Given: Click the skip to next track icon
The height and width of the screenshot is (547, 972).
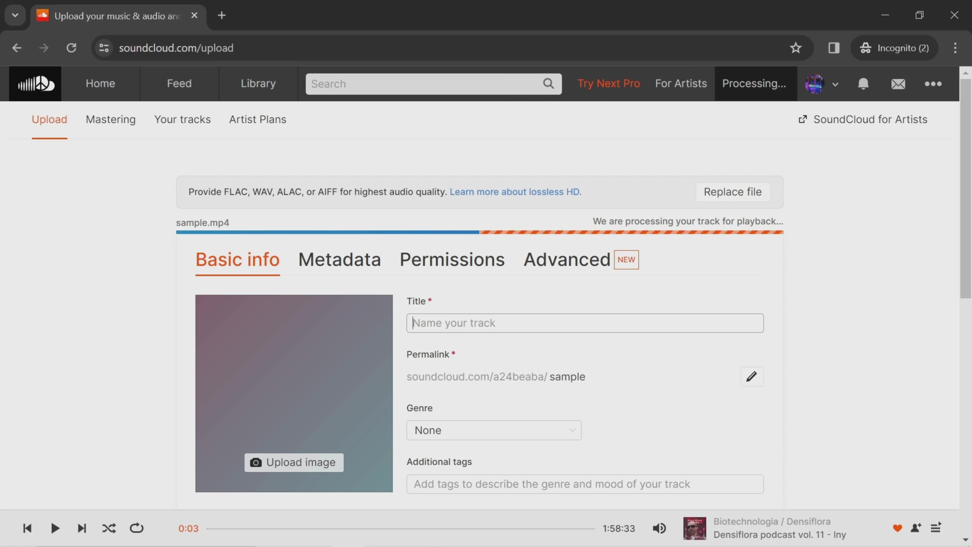Looking at the screenshot, I should click(82, 528).
